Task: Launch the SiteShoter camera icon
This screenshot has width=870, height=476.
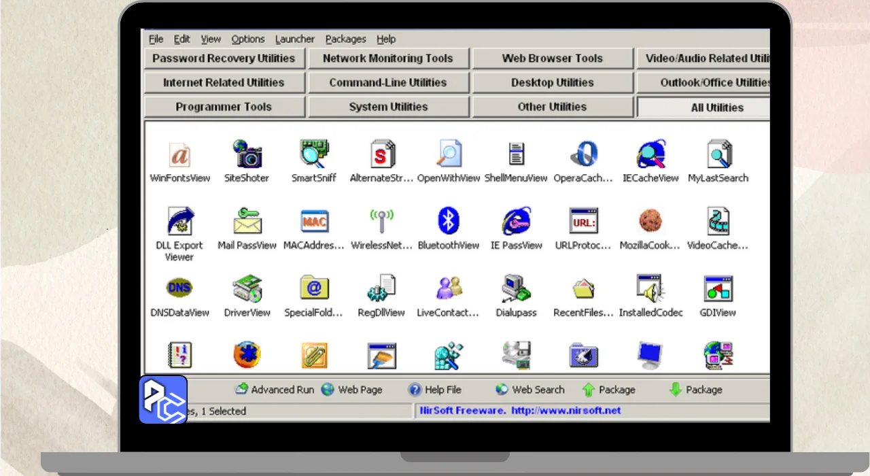Action: [247, 154]
